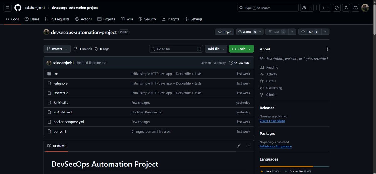
Task: Expand the Copilot dropdown arrow
Action: point(311,8)
